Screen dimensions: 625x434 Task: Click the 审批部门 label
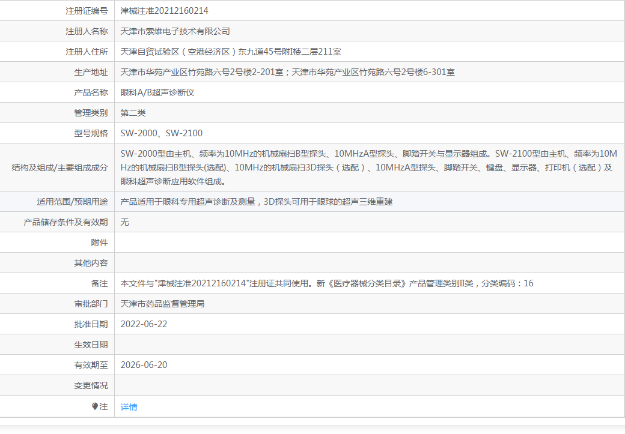91,304
